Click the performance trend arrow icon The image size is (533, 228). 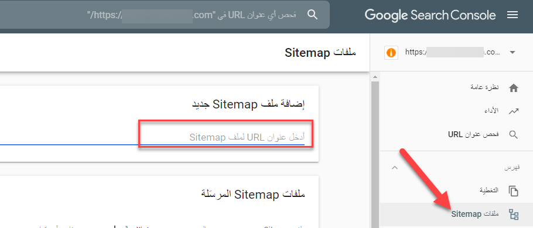click(x=513, y=111)
